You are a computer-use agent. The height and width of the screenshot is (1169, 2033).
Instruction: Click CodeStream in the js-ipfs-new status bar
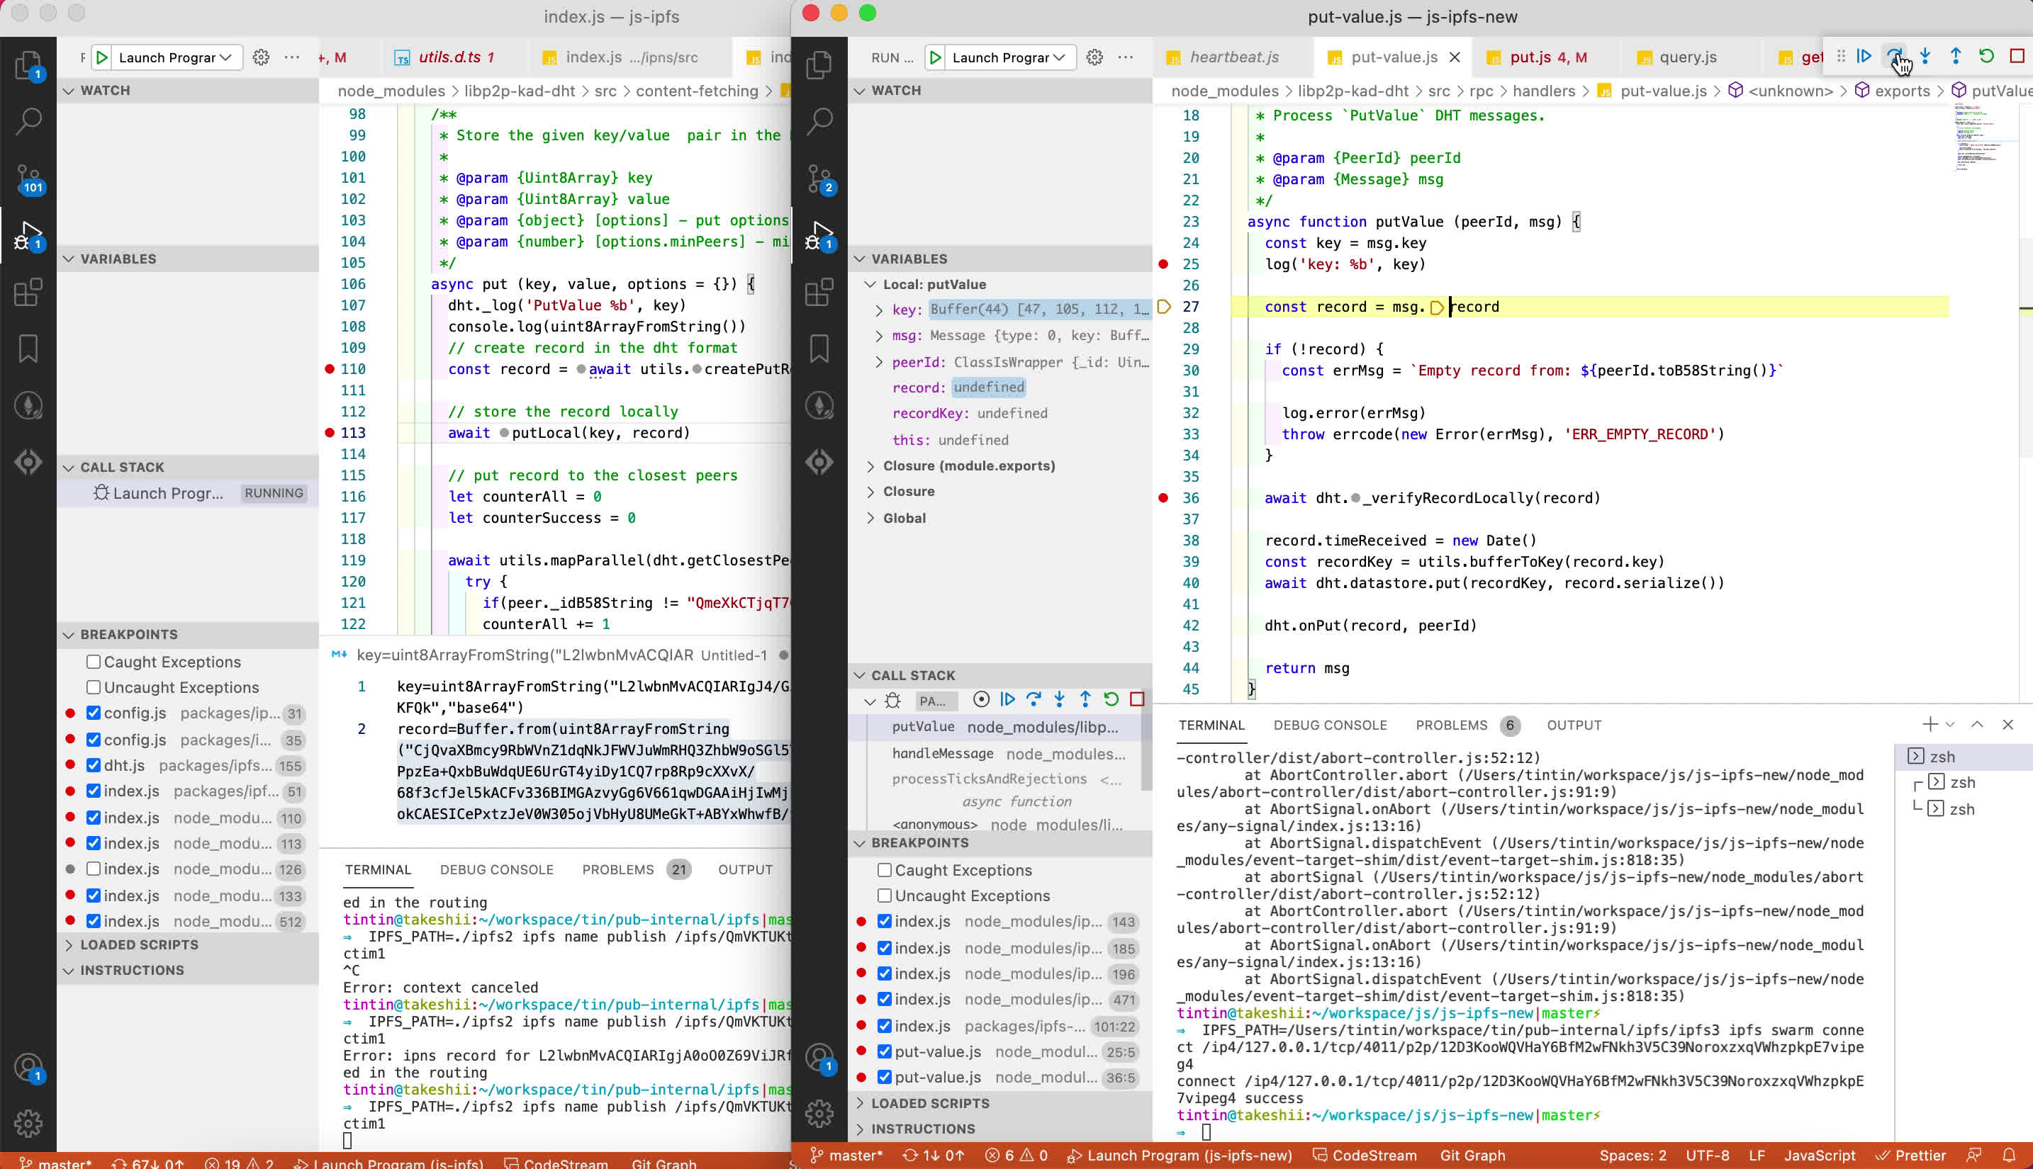(1364, 1156)
